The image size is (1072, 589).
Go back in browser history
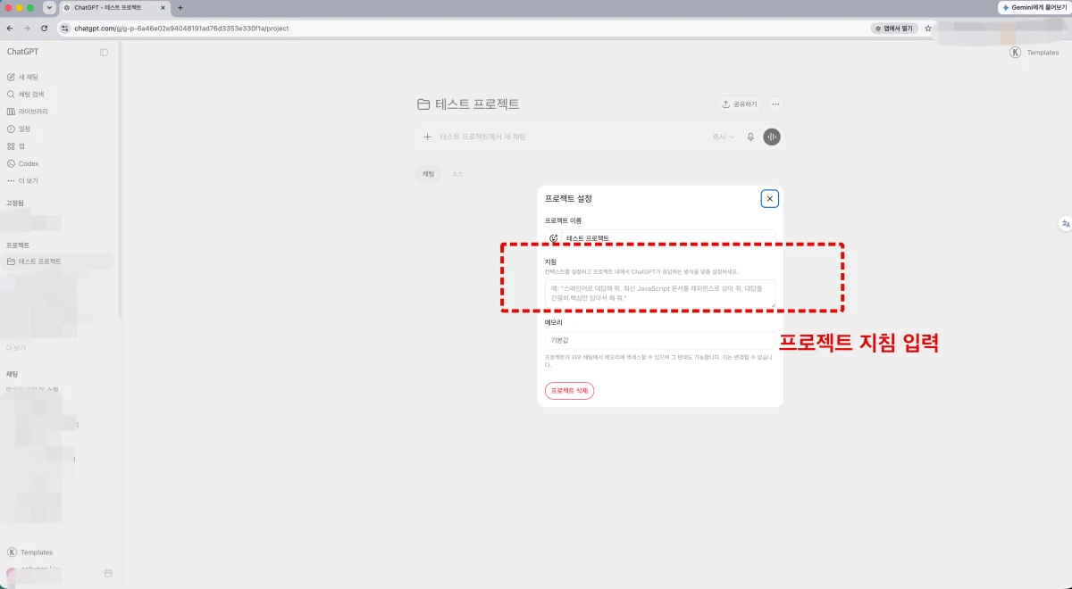click(9, 29)
